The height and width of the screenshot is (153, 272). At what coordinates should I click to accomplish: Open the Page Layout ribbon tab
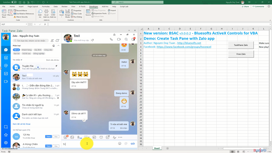pyautogui.click(x=33, y=7)
